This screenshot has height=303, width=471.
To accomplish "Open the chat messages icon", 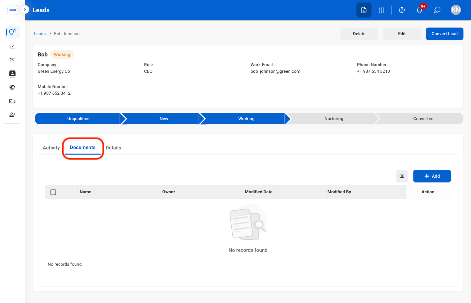I will point(437,10).
